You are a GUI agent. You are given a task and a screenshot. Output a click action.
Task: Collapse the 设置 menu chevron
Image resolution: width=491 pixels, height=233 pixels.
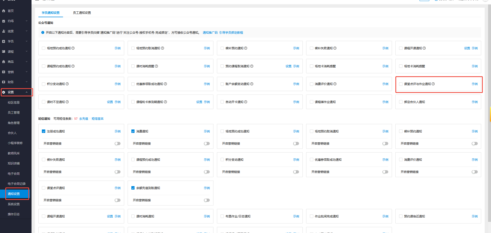click(x=26, y=92)
